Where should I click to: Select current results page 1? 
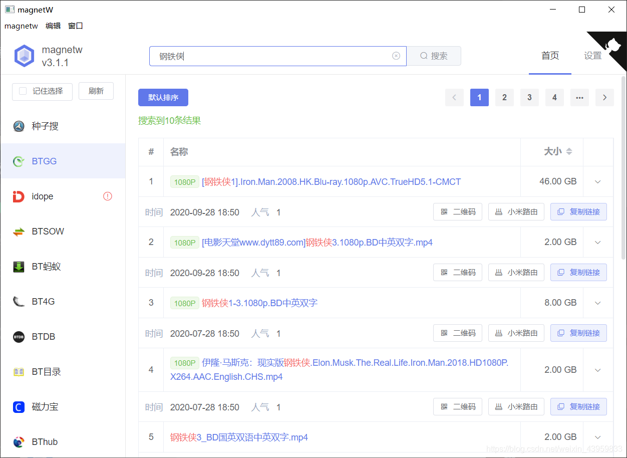(x=479, y=98)
